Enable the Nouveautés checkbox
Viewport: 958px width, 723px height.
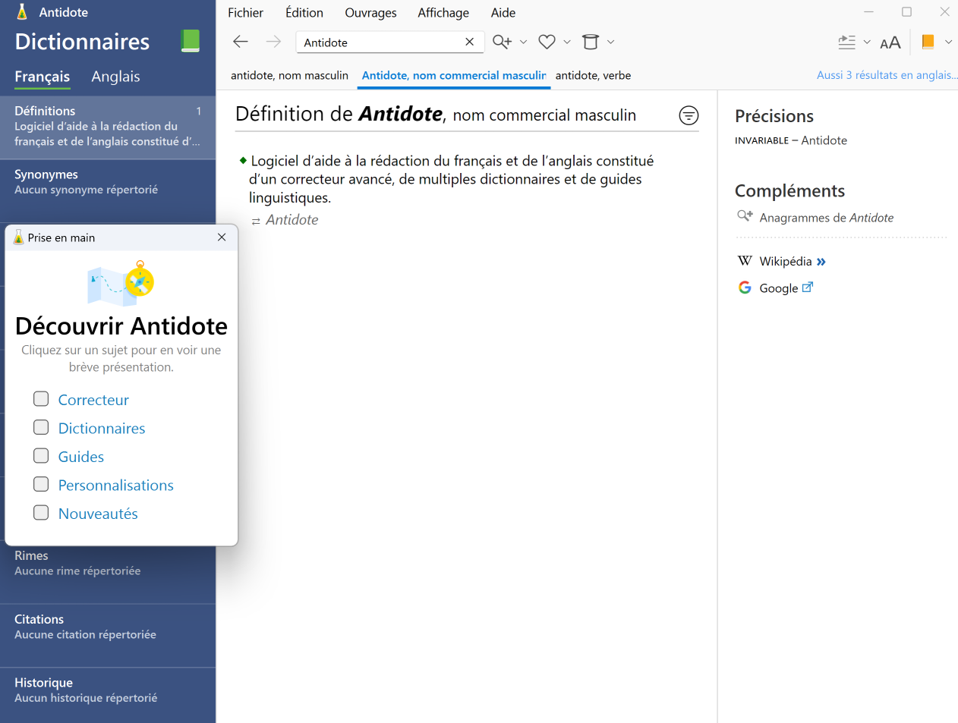coord(41,513)
